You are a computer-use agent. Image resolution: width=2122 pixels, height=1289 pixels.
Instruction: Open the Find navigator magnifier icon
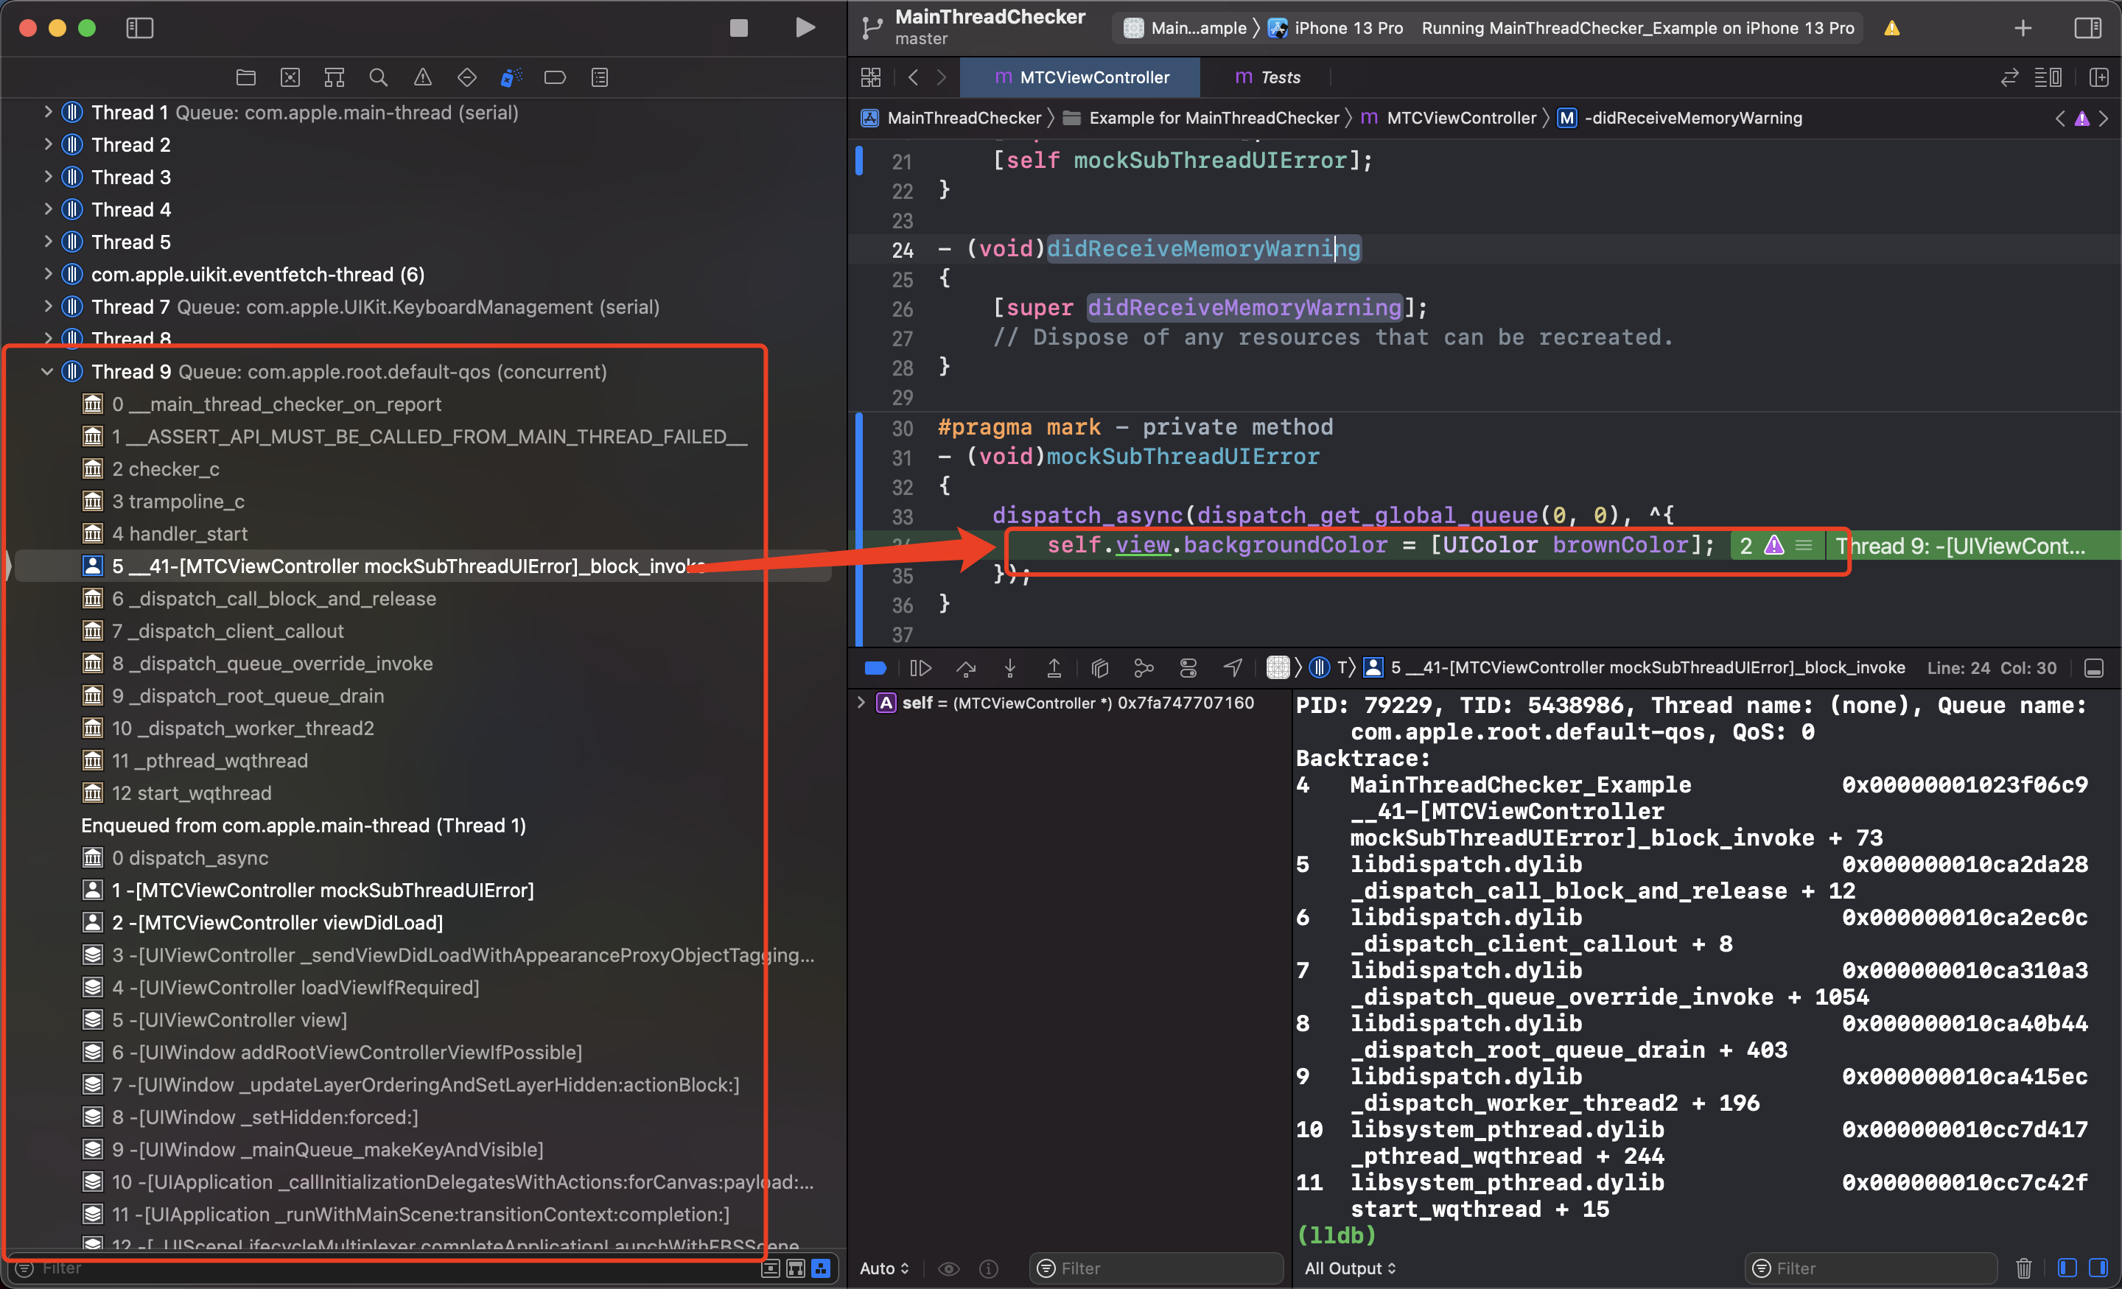(x=378, y=77)
